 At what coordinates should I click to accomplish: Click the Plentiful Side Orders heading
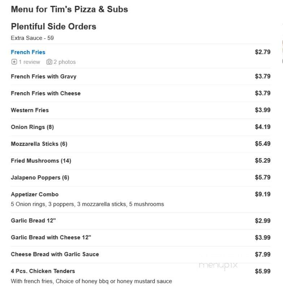tap(53, 26)
